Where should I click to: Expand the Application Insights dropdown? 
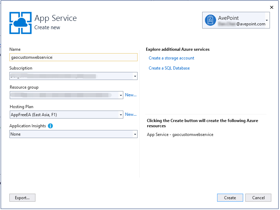135,134
